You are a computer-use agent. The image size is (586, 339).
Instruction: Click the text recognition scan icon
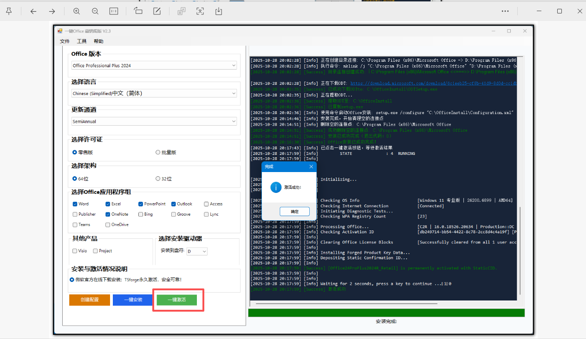tap(200, 11)
